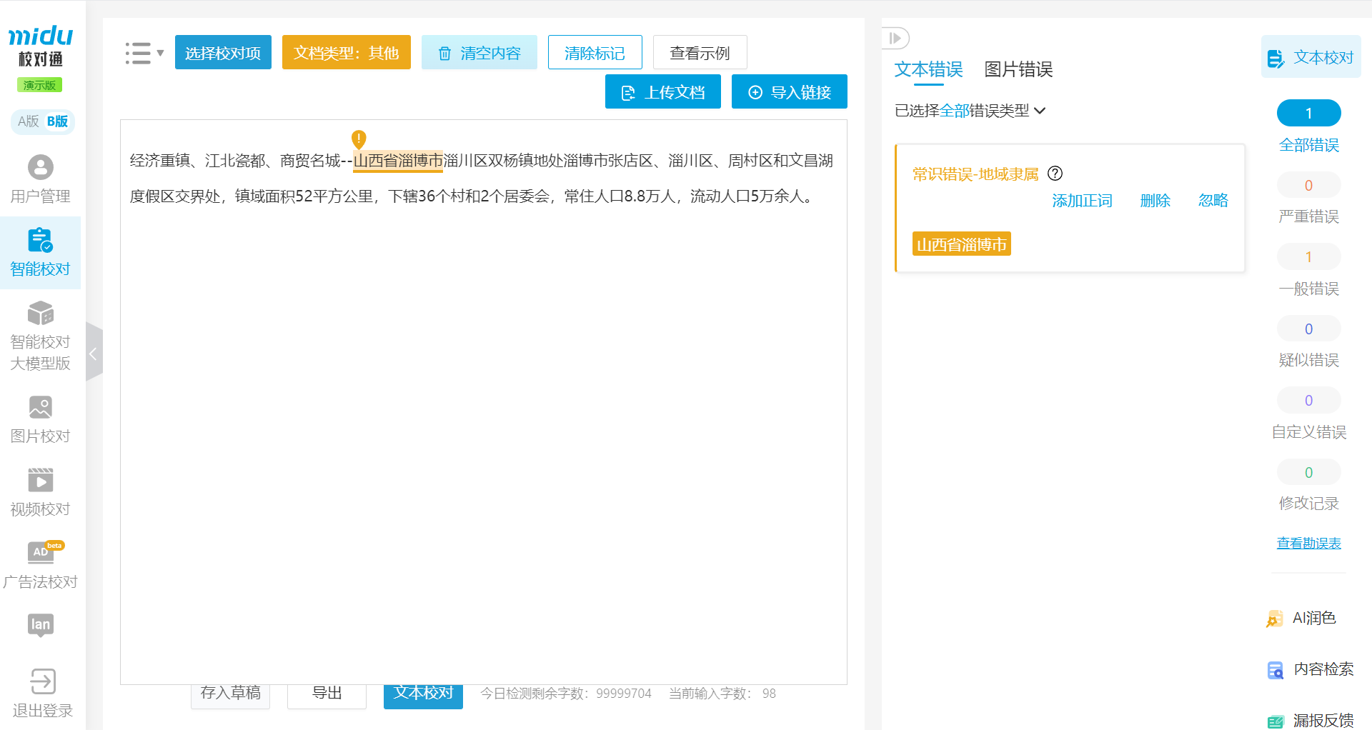This screenshot has width=1372, height=730.
Task: Click the help question mark icon
Action: pos(1055,174)
